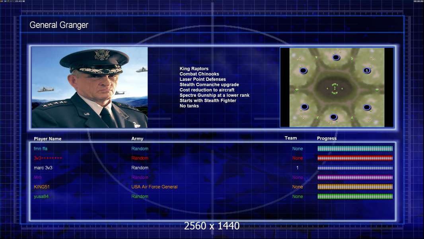Screen dimensions: 424x239
Task: Click USA Air Force General army entry
Action: [x=154, y=187]
